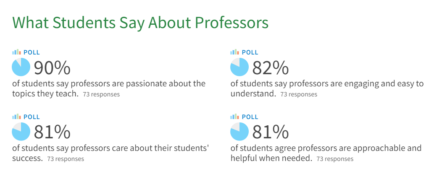Click '73 responses' after passionate topics text
This screenshot has width=442, height=179.
click(101, 94)
